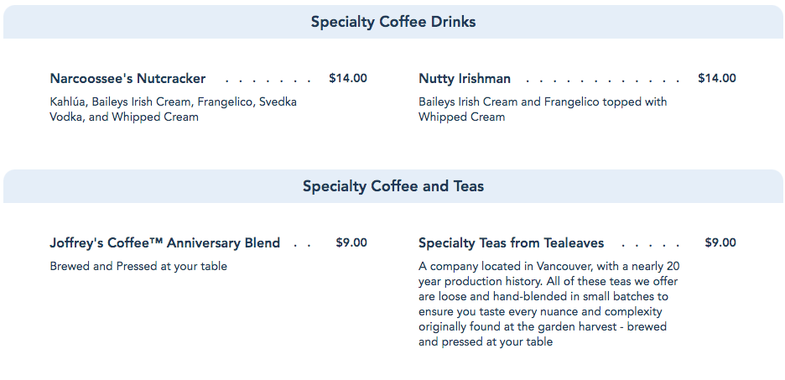Click the Nutty Irishman ingredients description
This screenshot has height=380, width=785.
coord(543,110)
